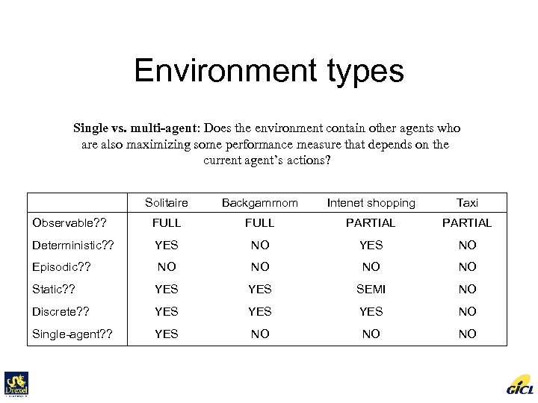
Task: Select PARTIAL in the Taxi column
Action: tap(467, 222)
